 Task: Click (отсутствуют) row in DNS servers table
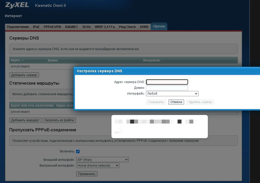coord(123,66)
